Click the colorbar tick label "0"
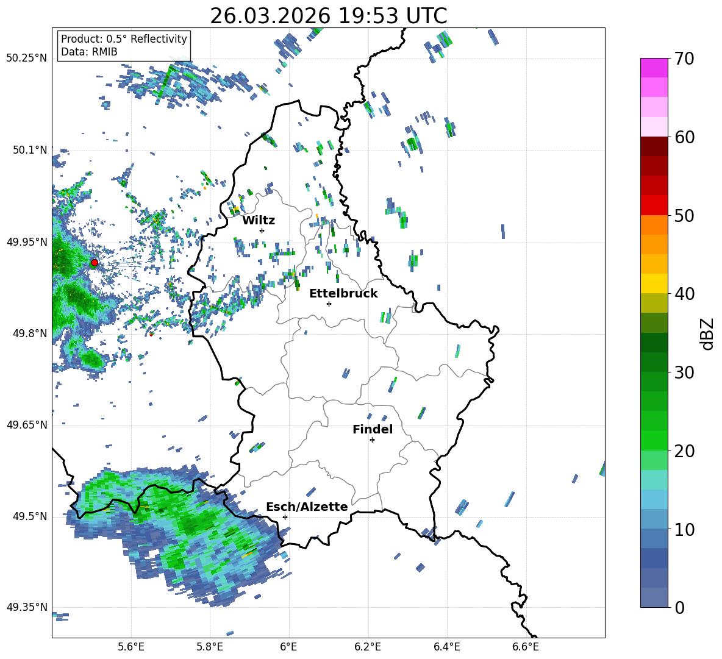The height and width of the screenshot is (659, 722). tap(679, 608)
